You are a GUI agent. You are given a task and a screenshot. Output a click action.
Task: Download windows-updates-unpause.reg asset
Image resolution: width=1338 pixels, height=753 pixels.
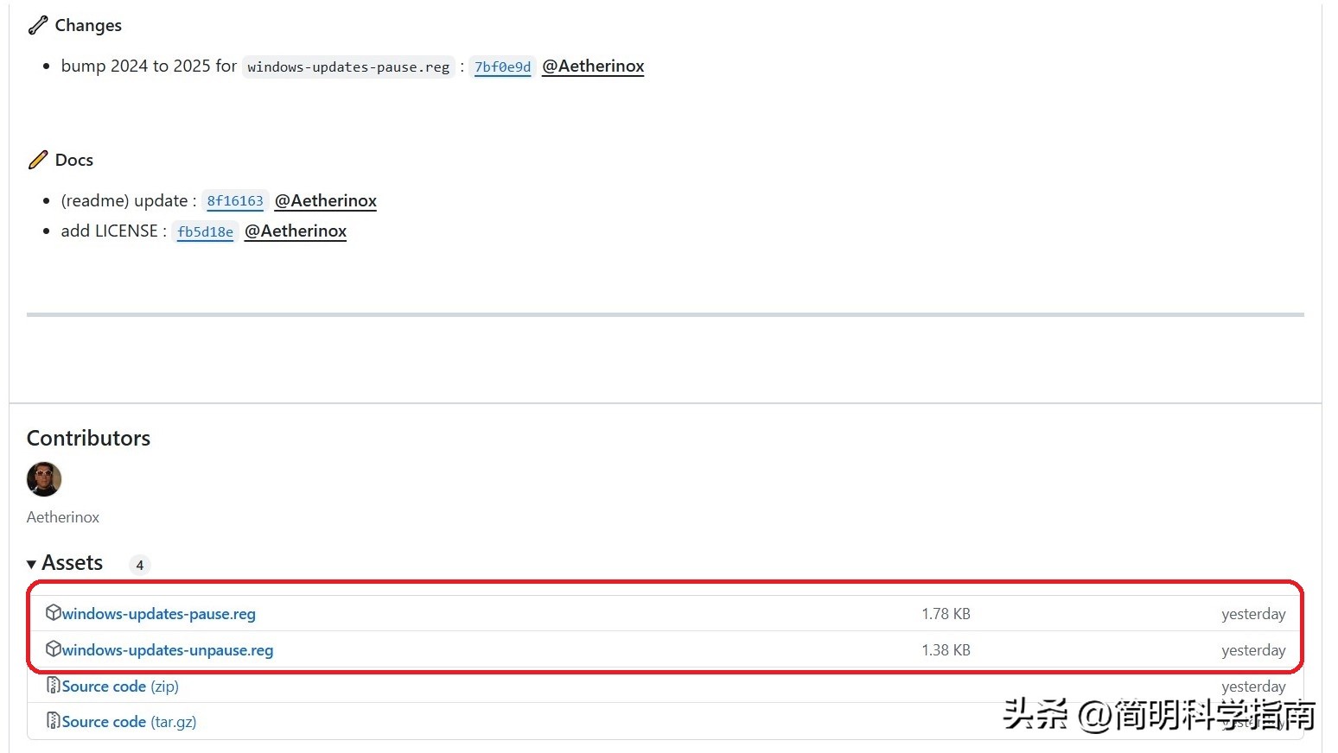point(168,649)
